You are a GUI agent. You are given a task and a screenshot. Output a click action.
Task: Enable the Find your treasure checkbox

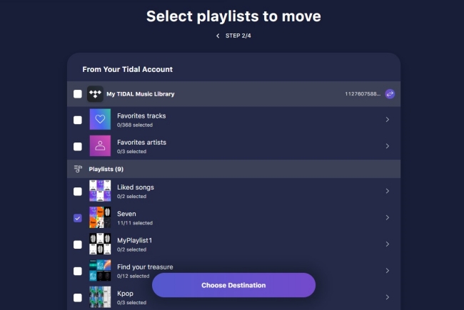click(78, 272)
